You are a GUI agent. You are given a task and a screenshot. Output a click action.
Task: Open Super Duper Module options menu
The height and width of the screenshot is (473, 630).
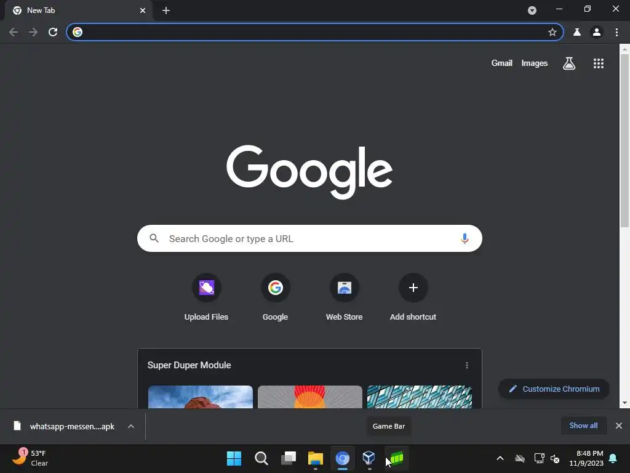click(x=466, y=365)
